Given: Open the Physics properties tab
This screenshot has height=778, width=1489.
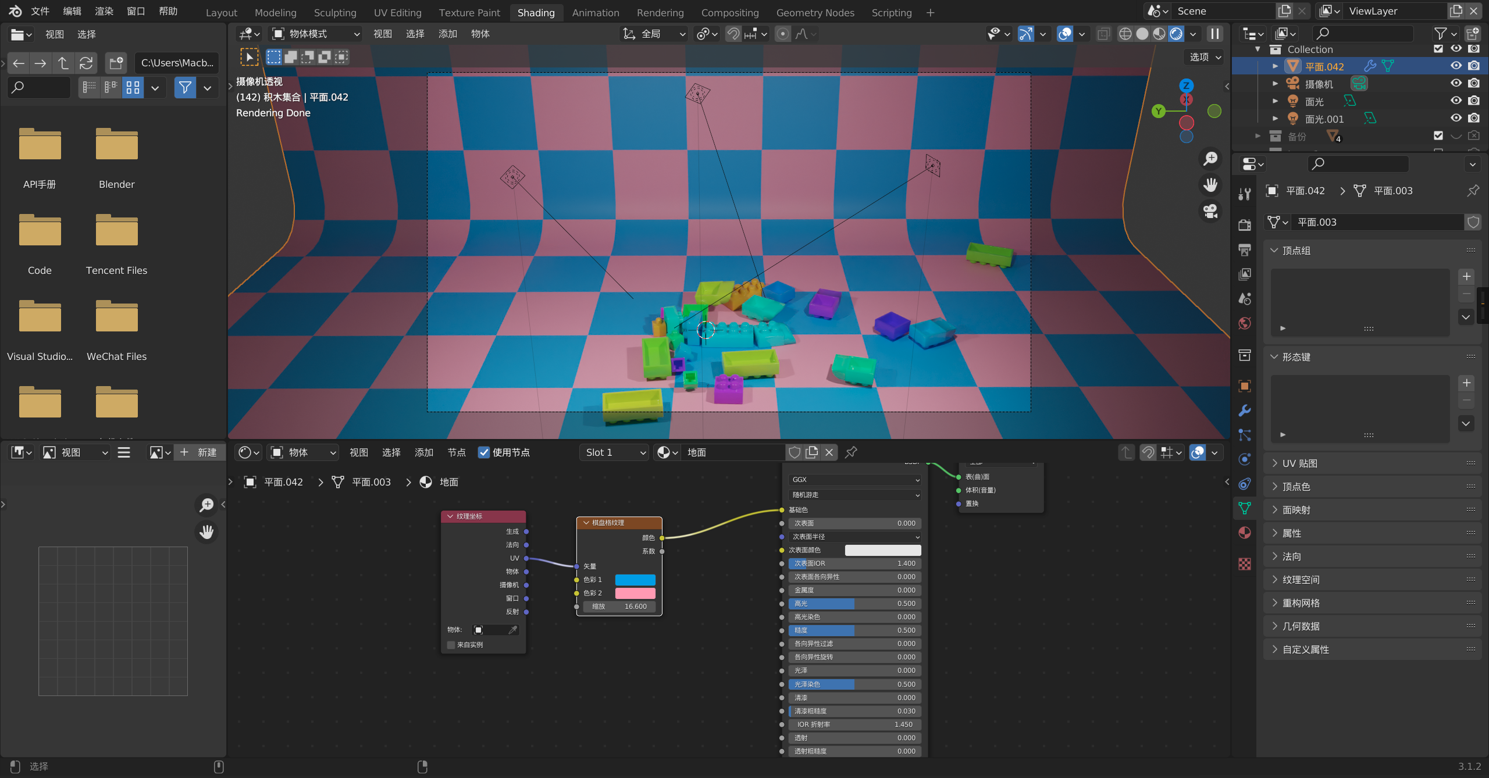Looking at the screenshot, I should click(1245, 459).
